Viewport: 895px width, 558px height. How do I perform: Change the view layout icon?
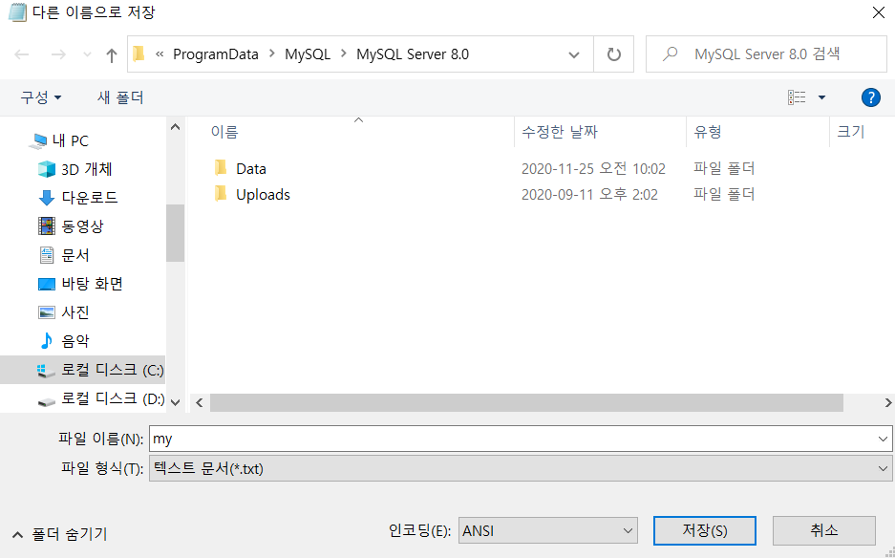click(x=797, y=97)
